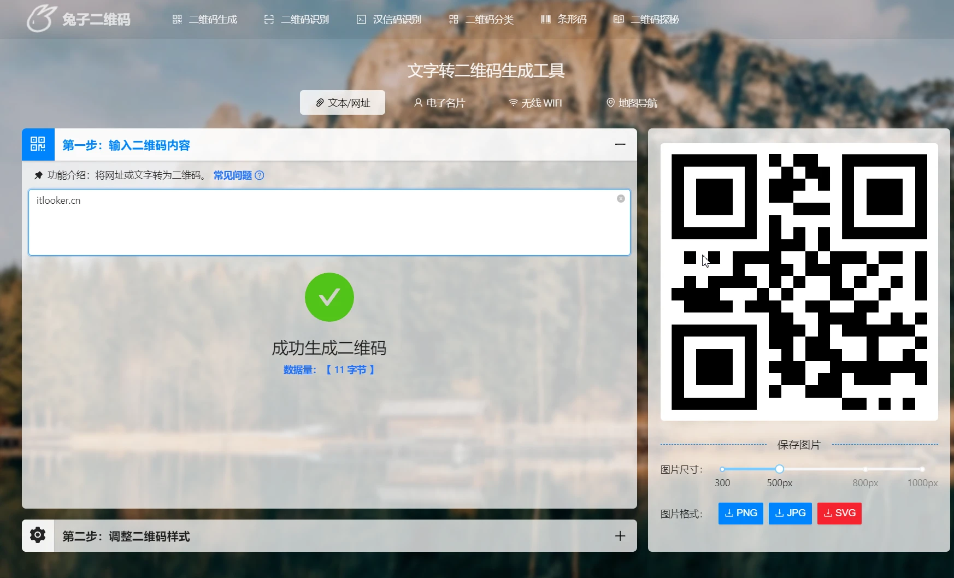
Task: Focus the QR content text area
Action: [x=329, y=222]
